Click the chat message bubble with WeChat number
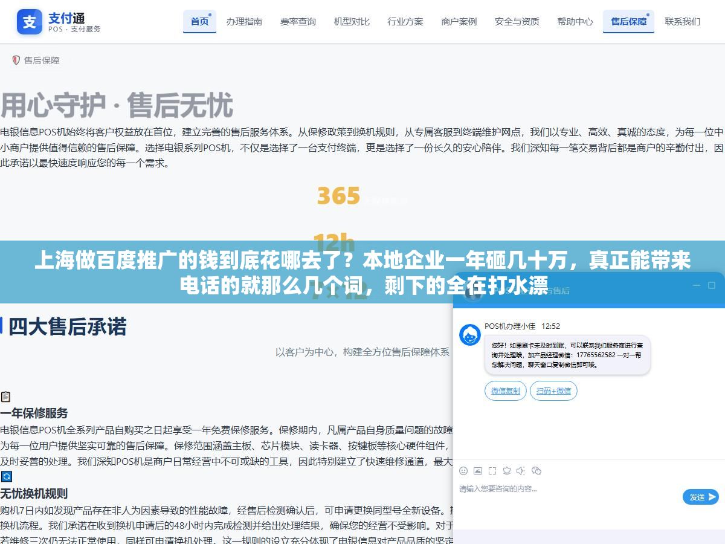 [567, 355]
